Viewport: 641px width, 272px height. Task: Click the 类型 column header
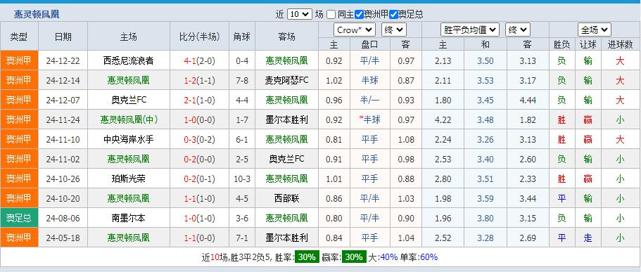click(x=19, y=37)
